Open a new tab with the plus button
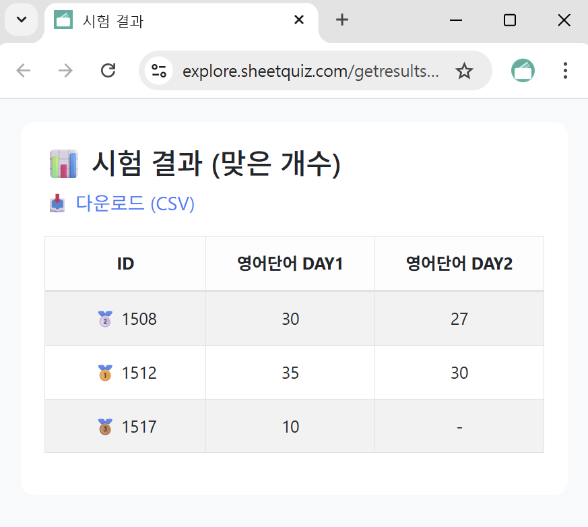The width and height of the screenshot is (588, 527). point(341,20)
